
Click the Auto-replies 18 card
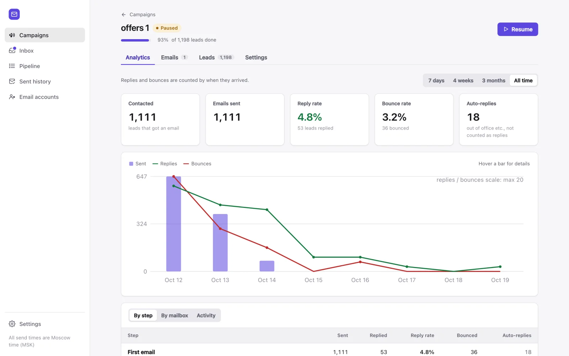coord(499,119)
